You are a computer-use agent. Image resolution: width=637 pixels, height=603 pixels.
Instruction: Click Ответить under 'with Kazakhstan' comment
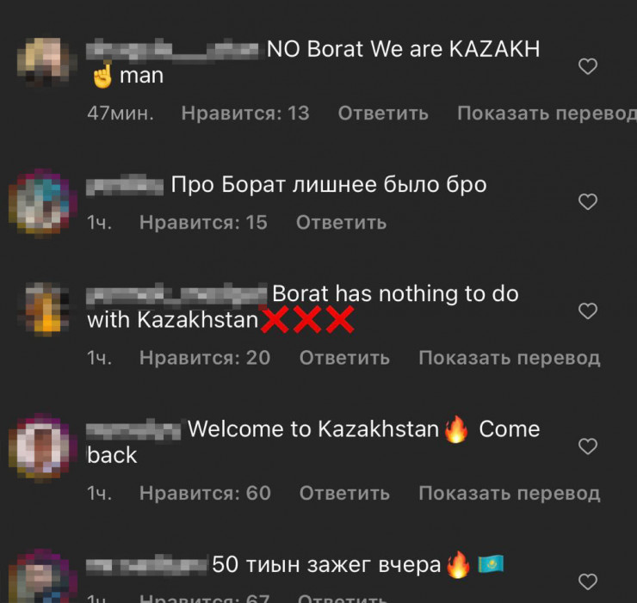tap(344, 358)
